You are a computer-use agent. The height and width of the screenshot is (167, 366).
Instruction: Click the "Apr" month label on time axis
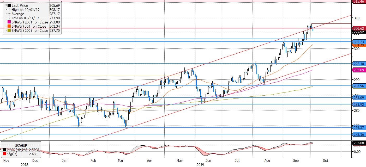(149, 161)
